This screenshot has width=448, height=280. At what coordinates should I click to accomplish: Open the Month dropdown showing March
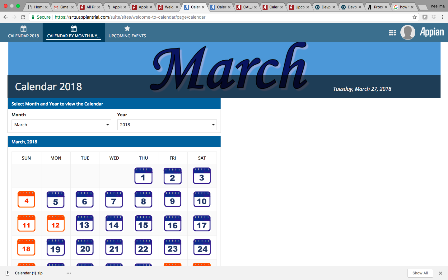tap(61, 124)
